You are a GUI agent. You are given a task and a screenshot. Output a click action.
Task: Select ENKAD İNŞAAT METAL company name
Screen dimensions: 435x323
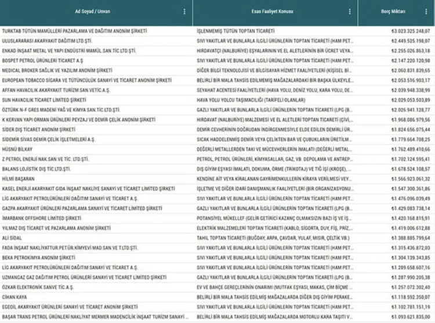(x=69, y=51)
